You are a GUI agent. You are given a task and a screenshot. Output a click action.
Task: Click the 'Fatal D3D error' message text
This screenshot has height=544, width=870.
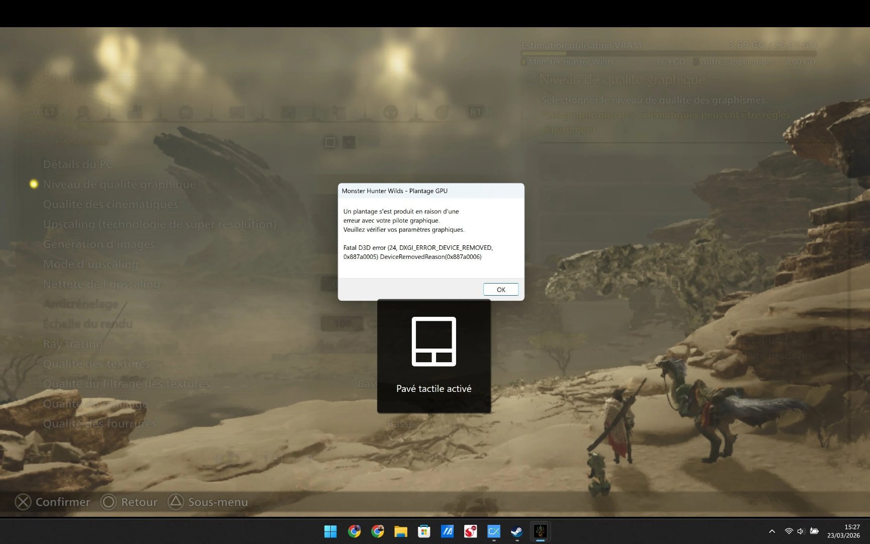(x=418, y=252)
